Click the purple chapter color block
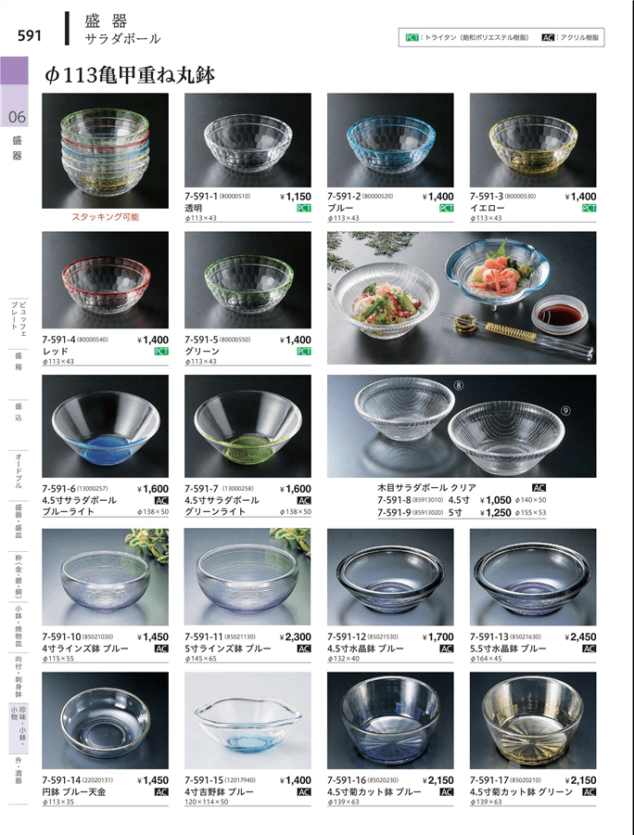634x835 pixels. [x=14, y=71]
